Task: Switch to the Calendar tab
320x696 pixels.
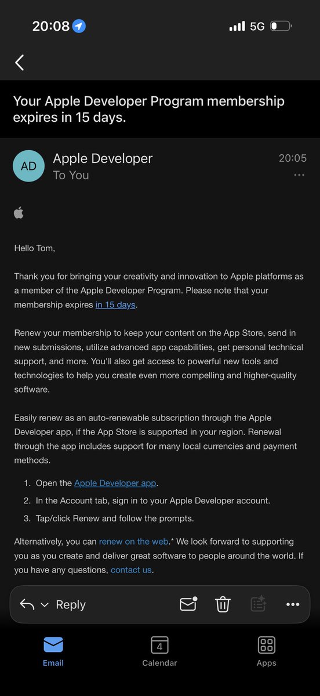Action: 159,651
